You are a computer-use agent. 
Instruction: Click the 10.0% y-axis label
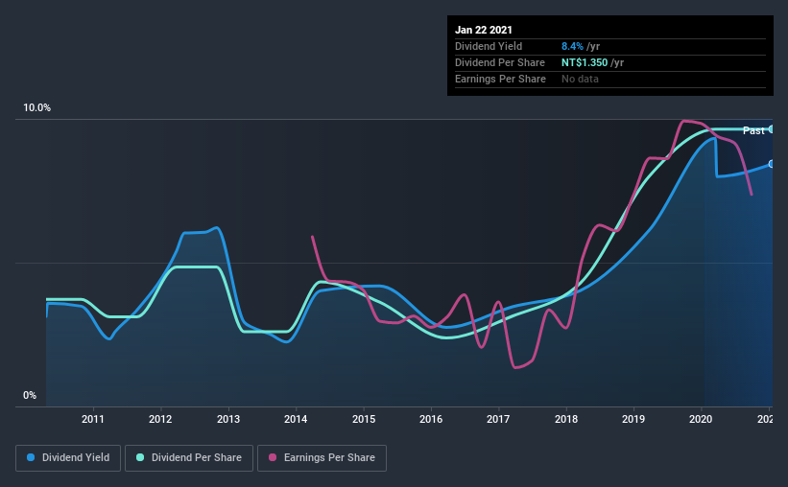pos(36,108)
